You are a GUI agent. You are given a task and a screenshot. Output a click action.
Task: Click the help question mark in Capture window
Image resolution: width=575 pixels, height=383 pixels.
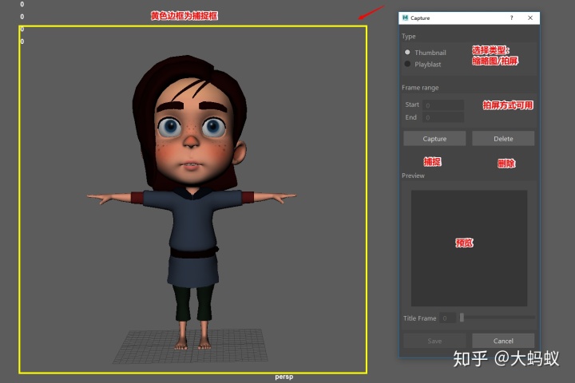tap(512, 18)
